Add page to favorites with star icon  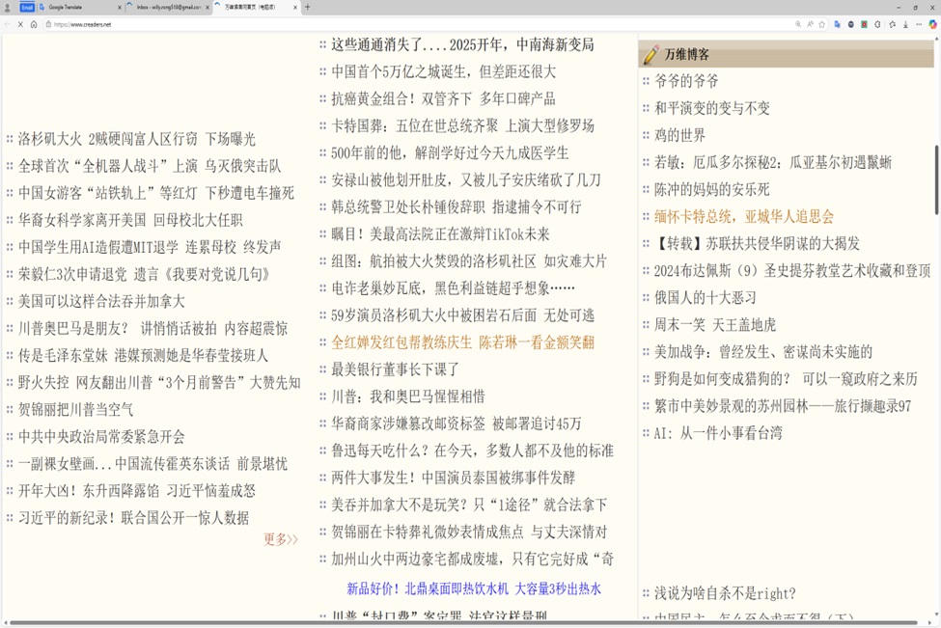[822, 24]
